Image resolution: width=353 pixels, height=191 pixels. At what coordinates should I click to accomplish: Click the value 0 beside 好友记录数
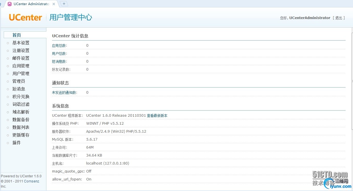tap(87, 69)
